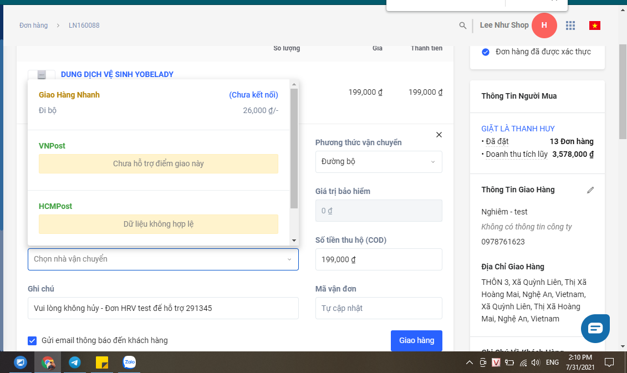Click the LN160088 breadcrumb

(84, 25)
